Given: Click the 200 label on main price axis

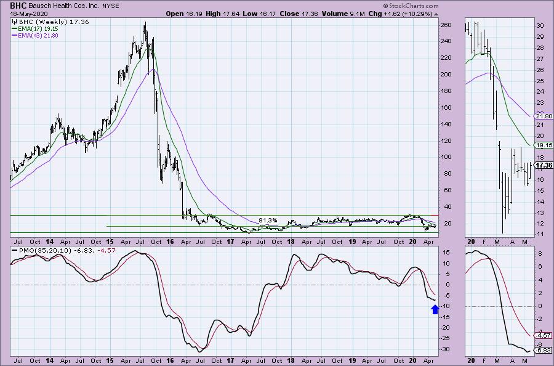Looking at the screenshot, I should click(x=446, y=75).
